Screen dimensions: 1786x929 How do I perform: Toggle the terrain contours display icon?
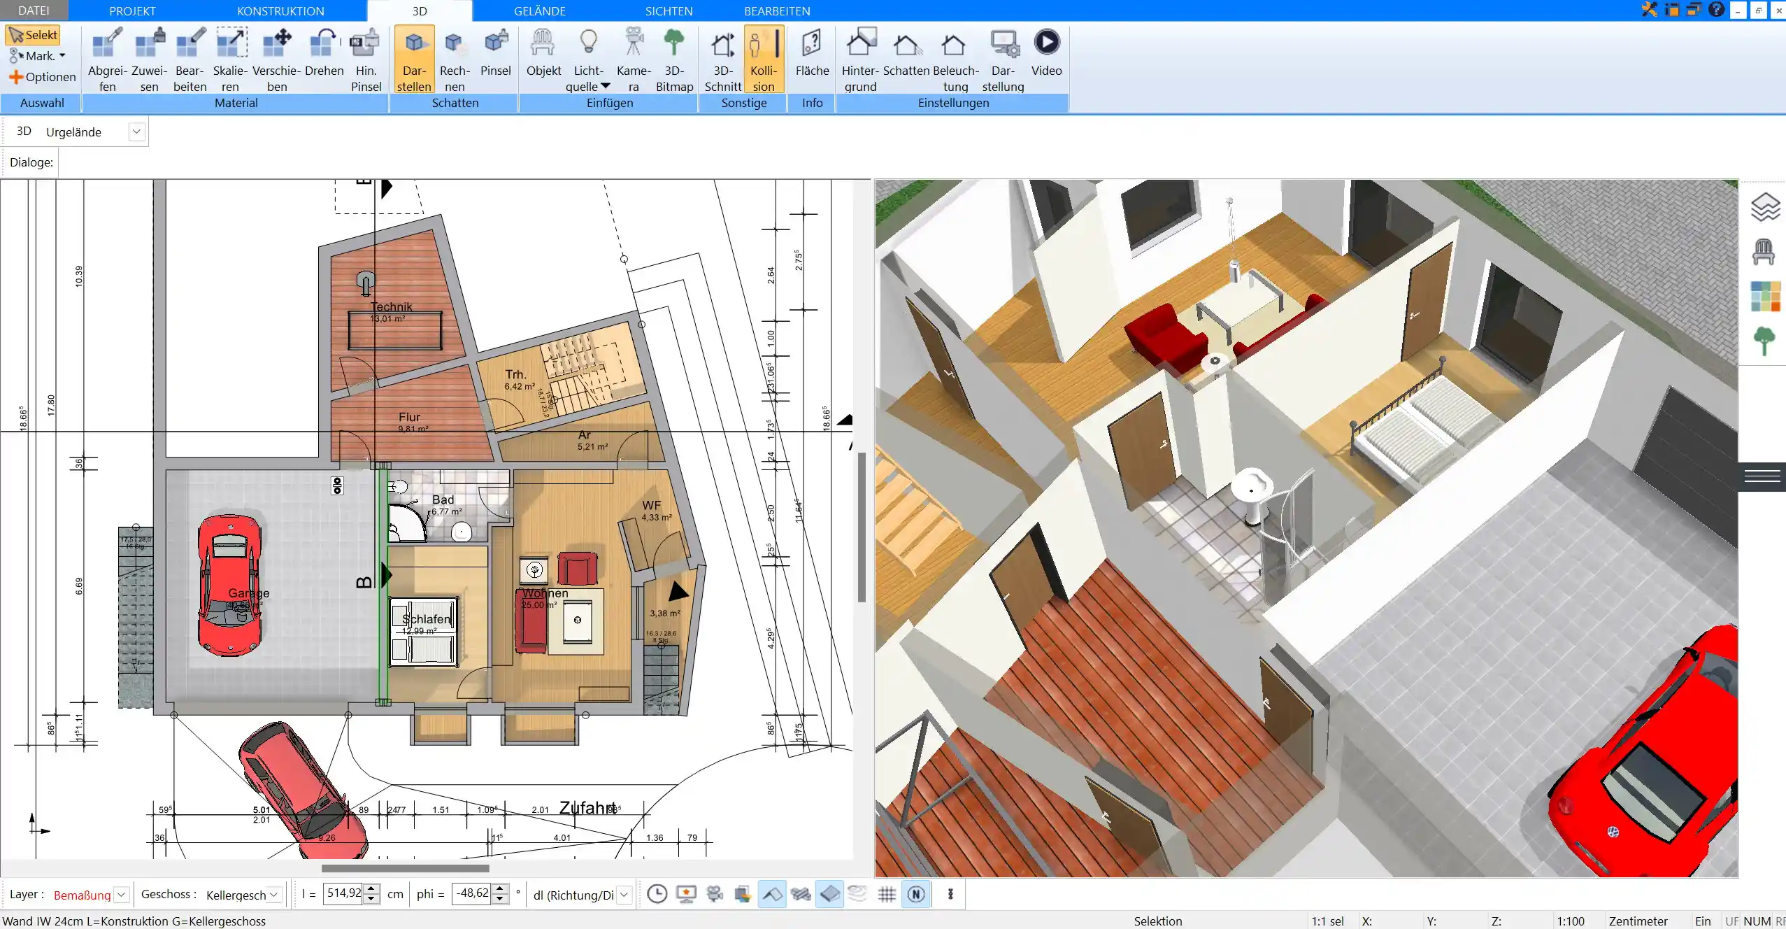pos(857,894)
